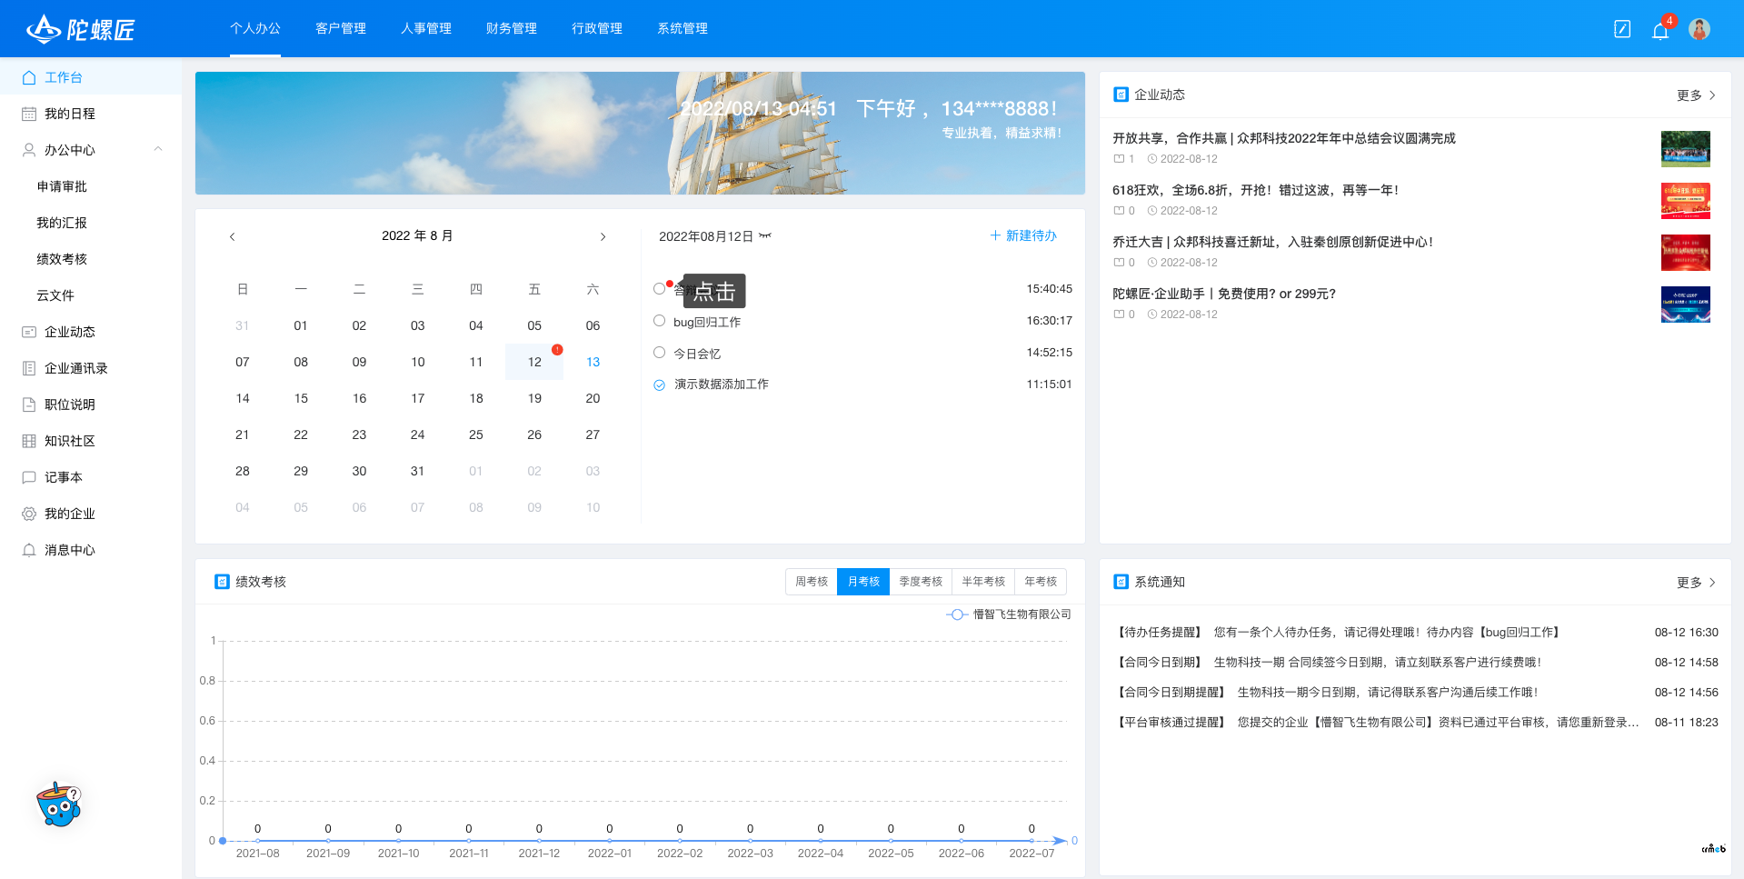Select 年考核 tab
The height and width of the screenshot is (879, 1744).
tap(1041, 582)
